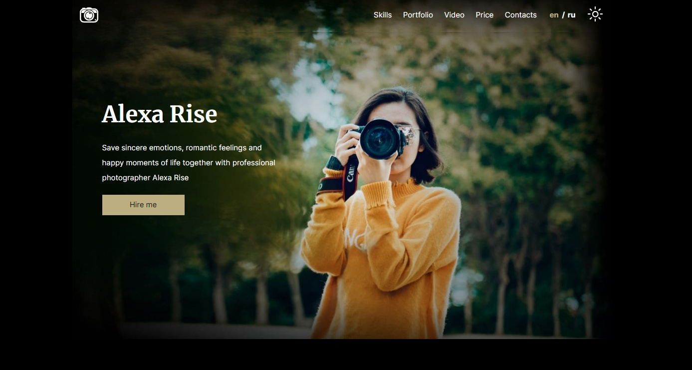Open the Skills section

[x=383, y=15]
